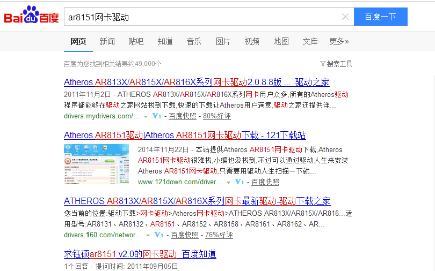Click the 121下载站 result thumbnail image
This screenshot has height=271, width=435.
[x=97, y=164]
